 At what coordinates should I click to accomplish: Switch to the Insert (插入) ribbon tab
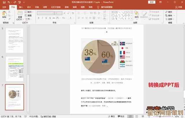click(x=21, y=7)
